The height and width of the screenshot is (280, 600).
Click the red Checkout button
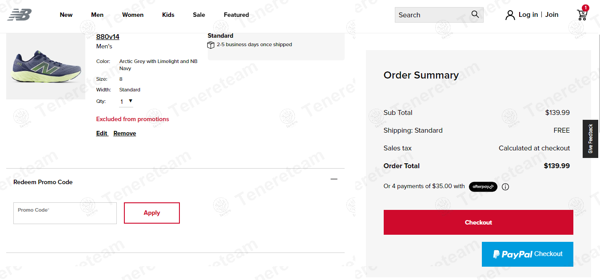[x=478, y=222]
